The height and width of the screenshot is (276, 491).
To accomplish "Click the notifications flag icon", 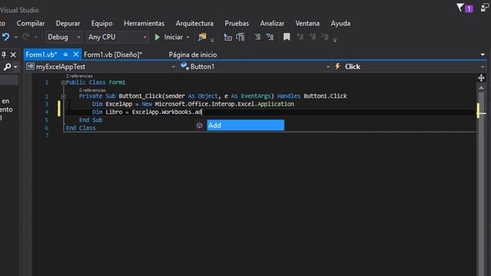I will point(460,8).
